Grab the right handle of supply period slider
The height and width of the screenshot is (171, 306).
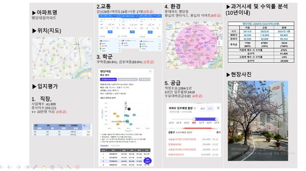216,119
